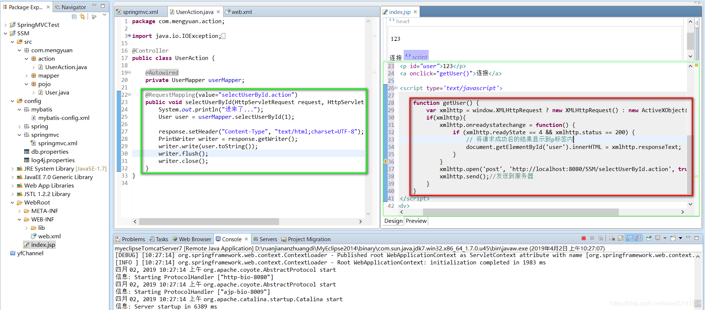Toggle Scroll Lock in the Console
The image size is (705, 310).
620,238
